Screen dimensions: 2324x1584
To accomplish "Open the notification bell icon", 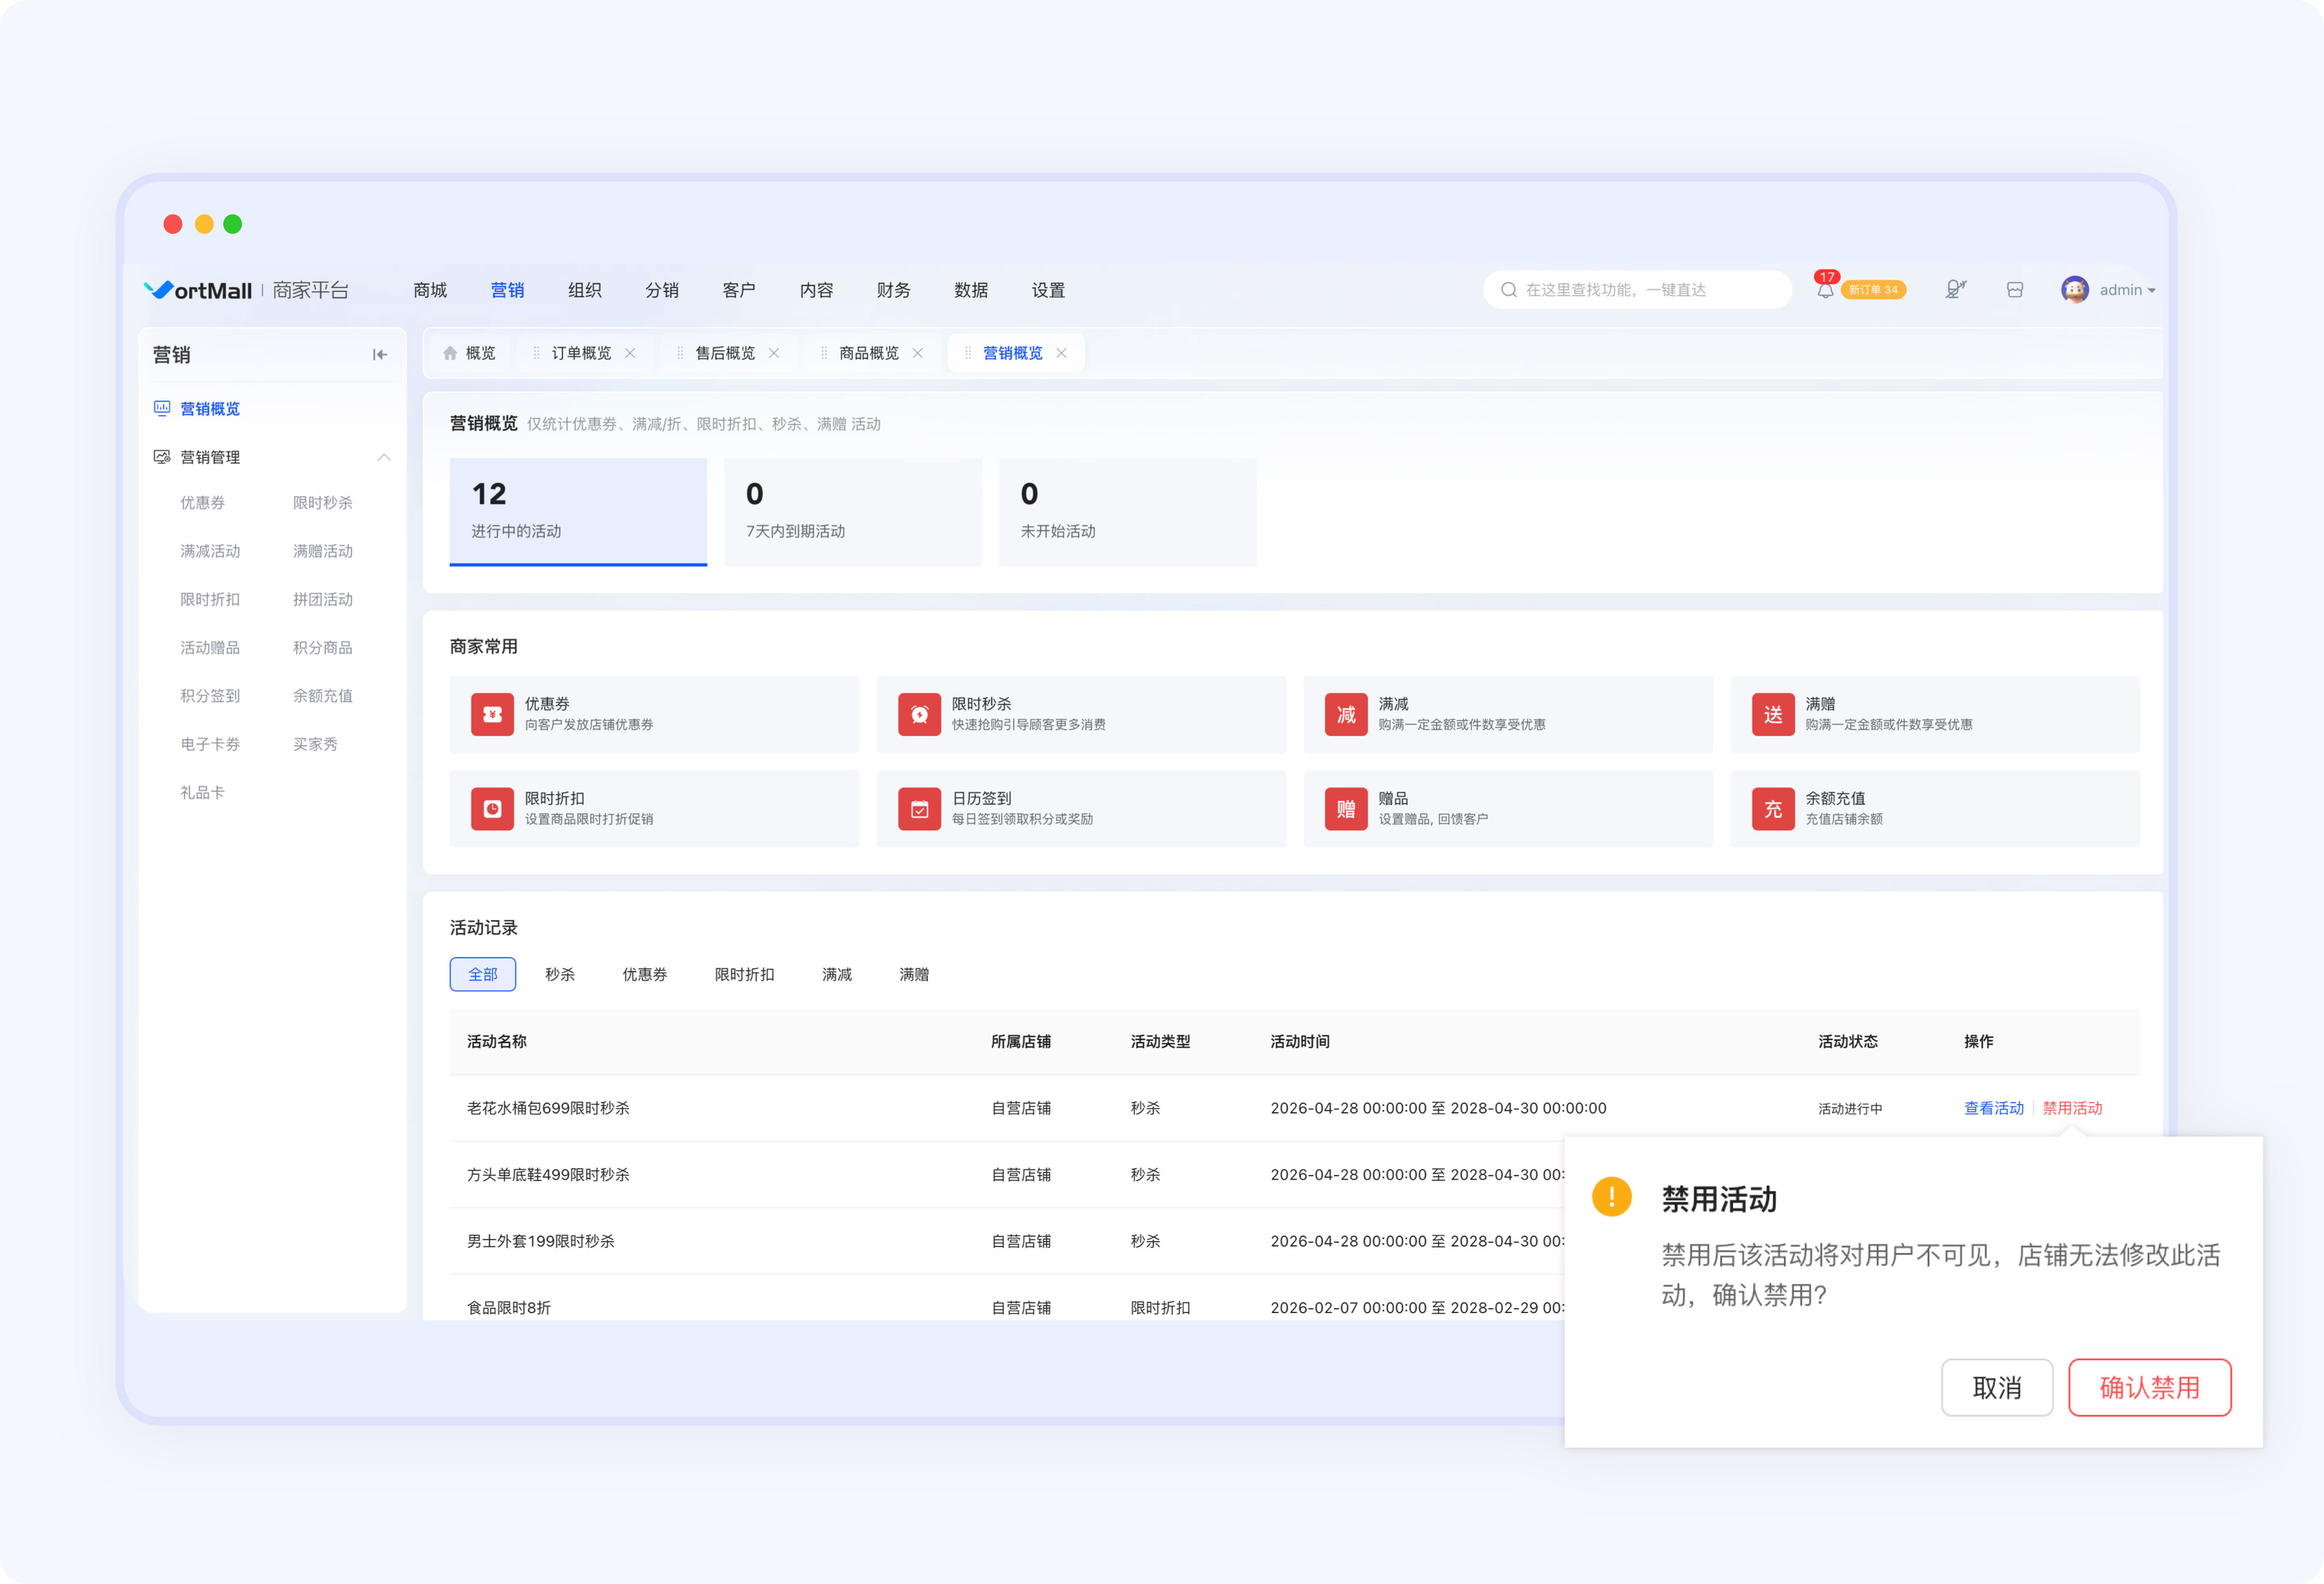I will click(x=1825, y=290).
